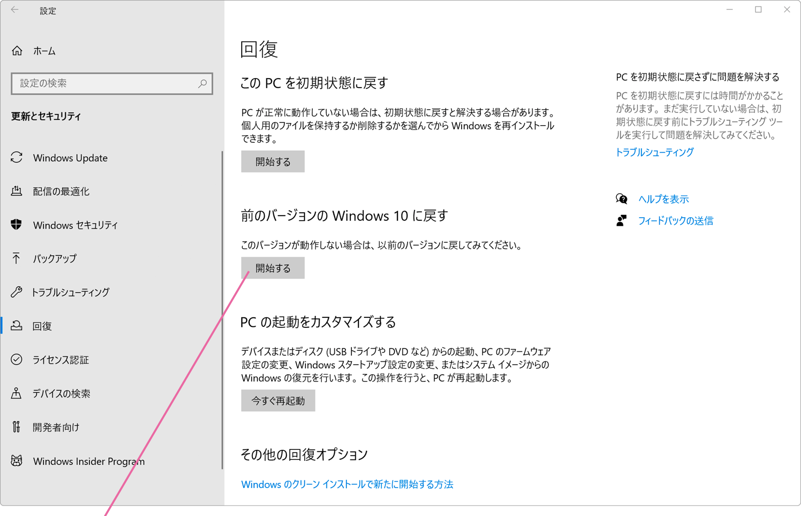Click heading この PC を初期状態に戻す

click(x=314, y=83)
